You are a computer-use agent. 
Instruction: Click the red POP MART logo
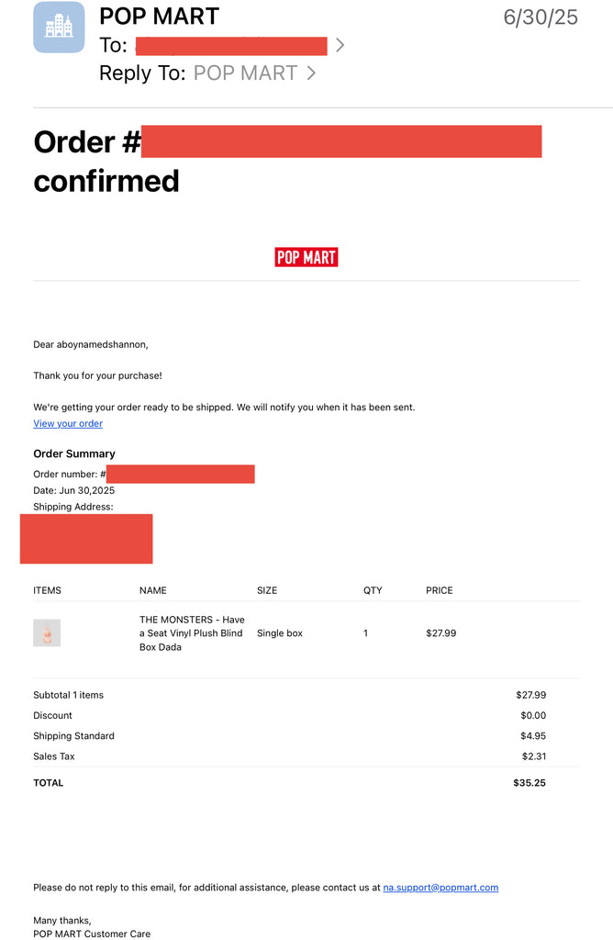306,257
